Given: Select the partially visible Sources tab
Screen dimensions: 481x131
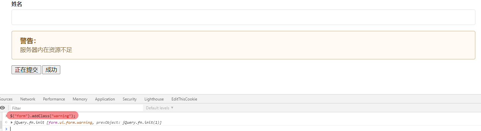Looking at the screenshot, I should [x=6, y=99].
